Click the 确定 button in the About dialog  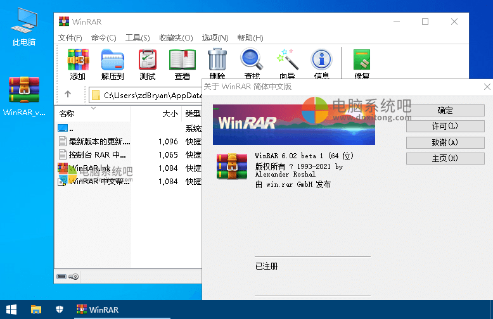click(x=445, y=111)
